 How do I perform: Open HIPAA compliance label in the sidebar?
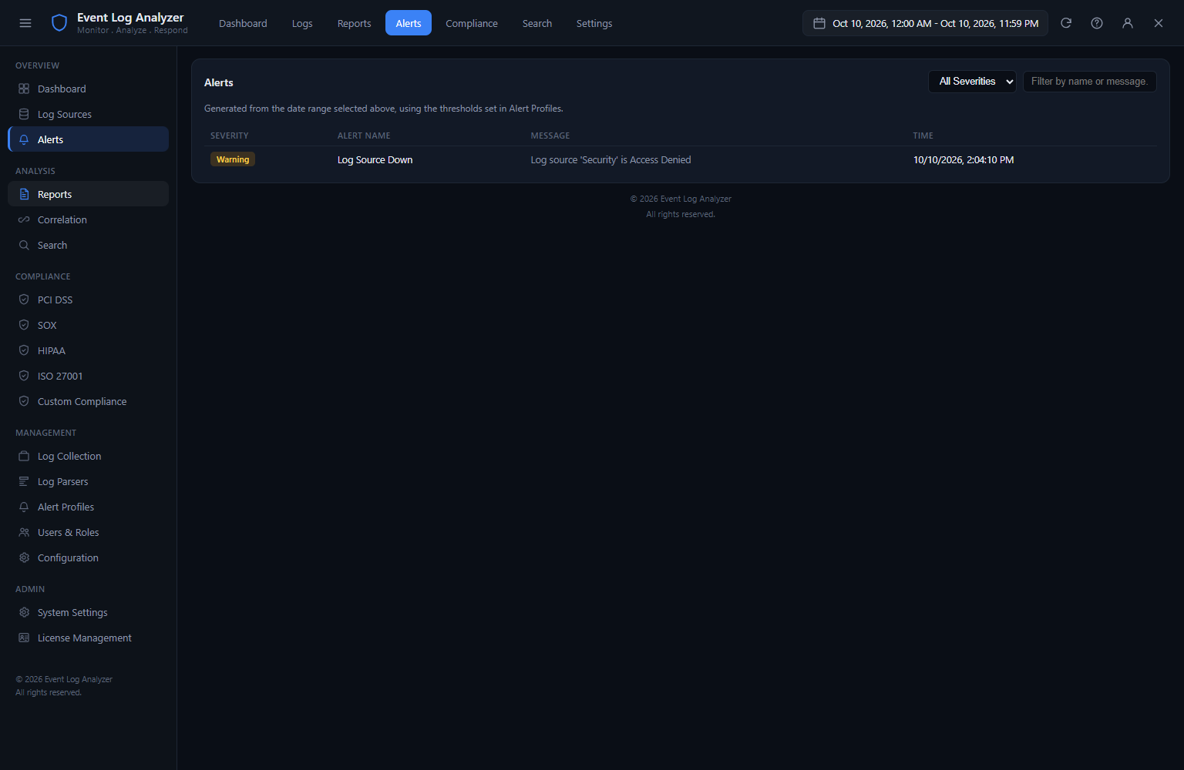[x=52, y=350]
